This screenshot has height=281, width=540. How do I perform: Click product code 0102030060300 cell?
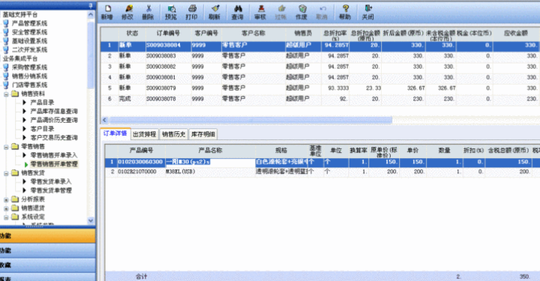point(140,162)
